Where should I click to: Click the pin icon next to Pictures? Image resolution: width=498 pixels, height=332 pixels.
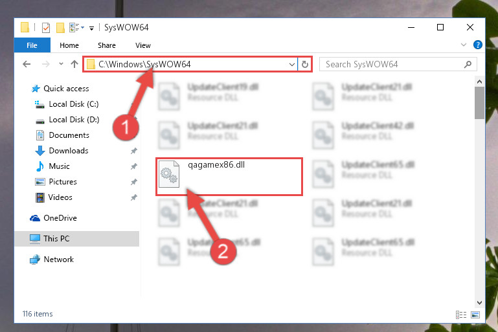pyautogui.click(x=133, y=182)
